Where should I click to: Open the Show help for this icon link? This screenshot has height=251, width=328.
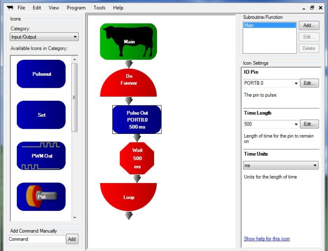click(267, 239)
